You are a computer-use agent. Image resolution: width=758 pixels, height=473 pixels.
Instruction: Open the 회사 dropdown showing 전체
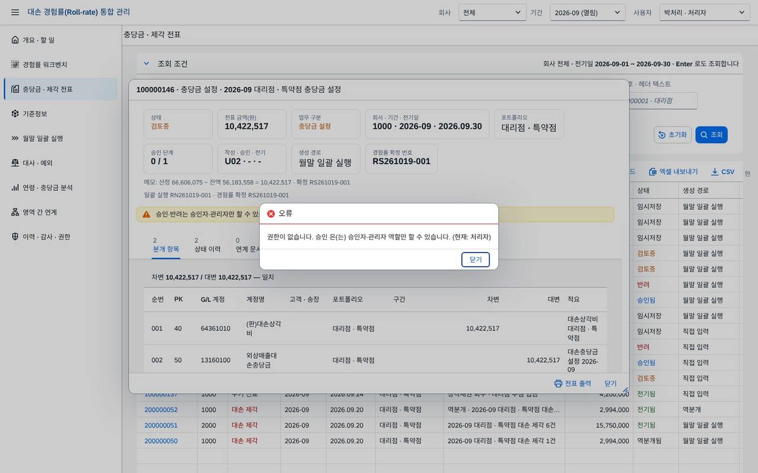492,12
